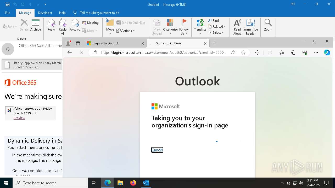335x188 pixels.
Task: Open the notification center icon
Action: 326,183
